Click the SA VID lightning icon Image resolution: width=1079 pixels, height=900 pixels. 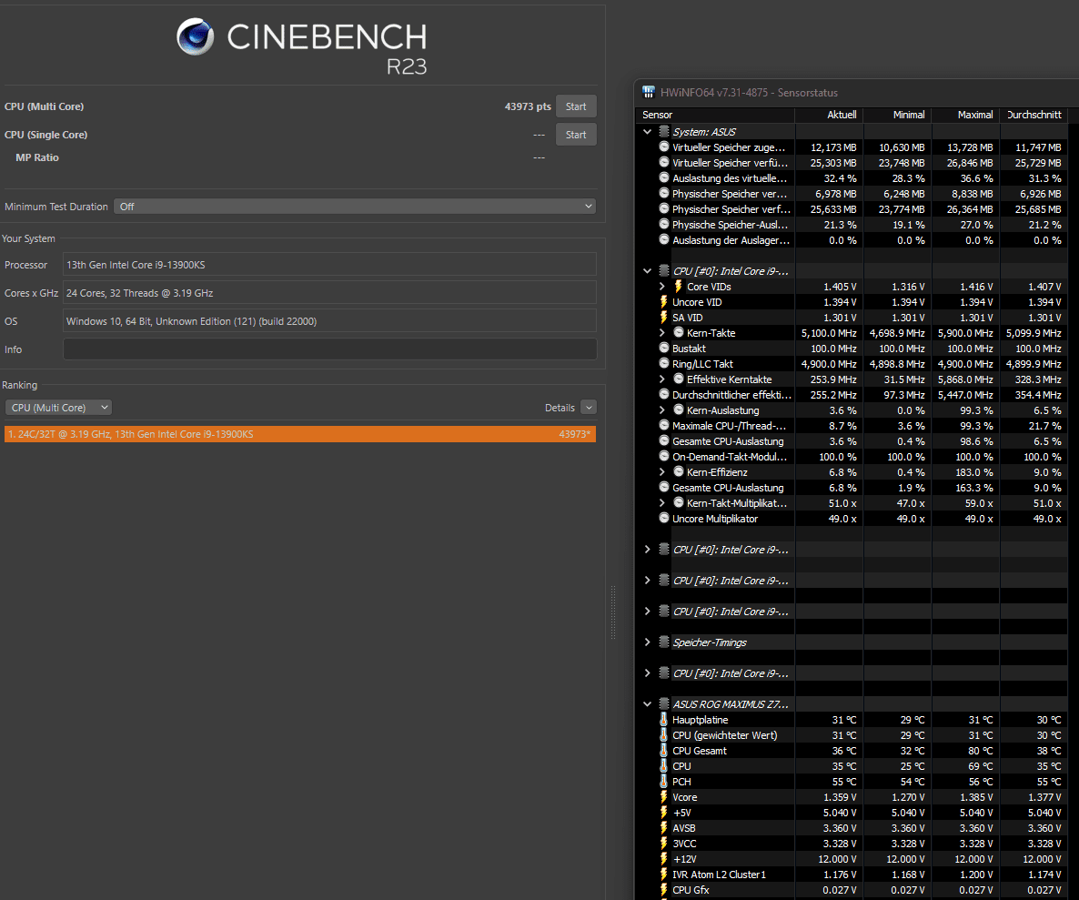664,318
